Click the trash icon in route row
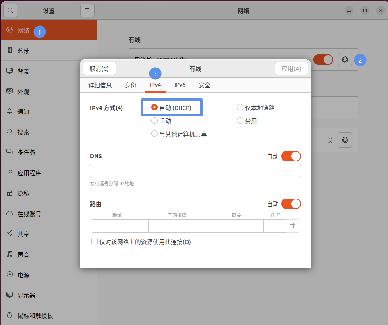The height and width of the screenshot is (325, 388). [293, 226]
